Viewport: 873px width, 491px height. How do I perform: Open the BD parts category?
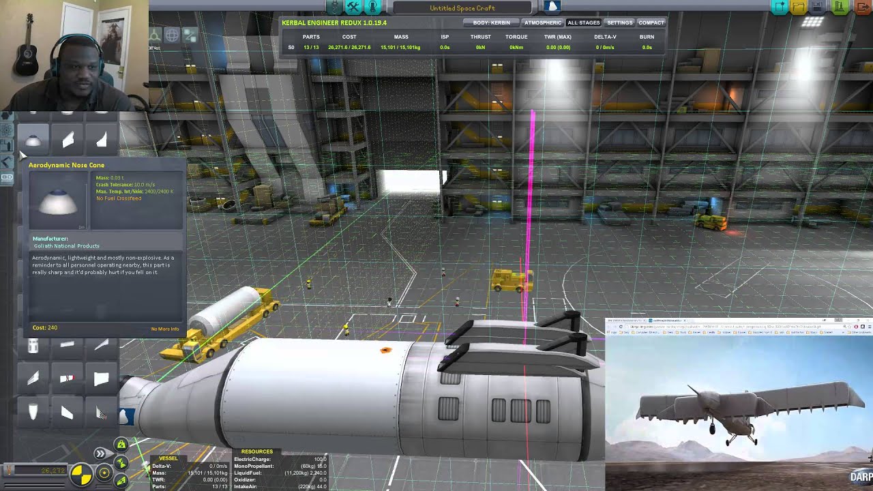[x=7, y=177]
